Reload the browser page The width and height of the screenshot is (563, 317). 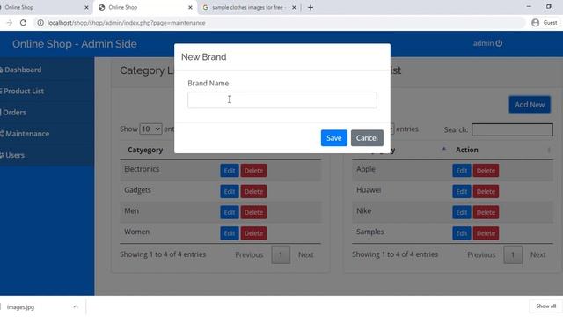[x=24, y=23]
